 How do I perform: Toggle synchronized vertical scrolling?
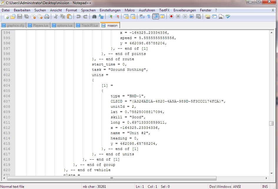(126, 17)
